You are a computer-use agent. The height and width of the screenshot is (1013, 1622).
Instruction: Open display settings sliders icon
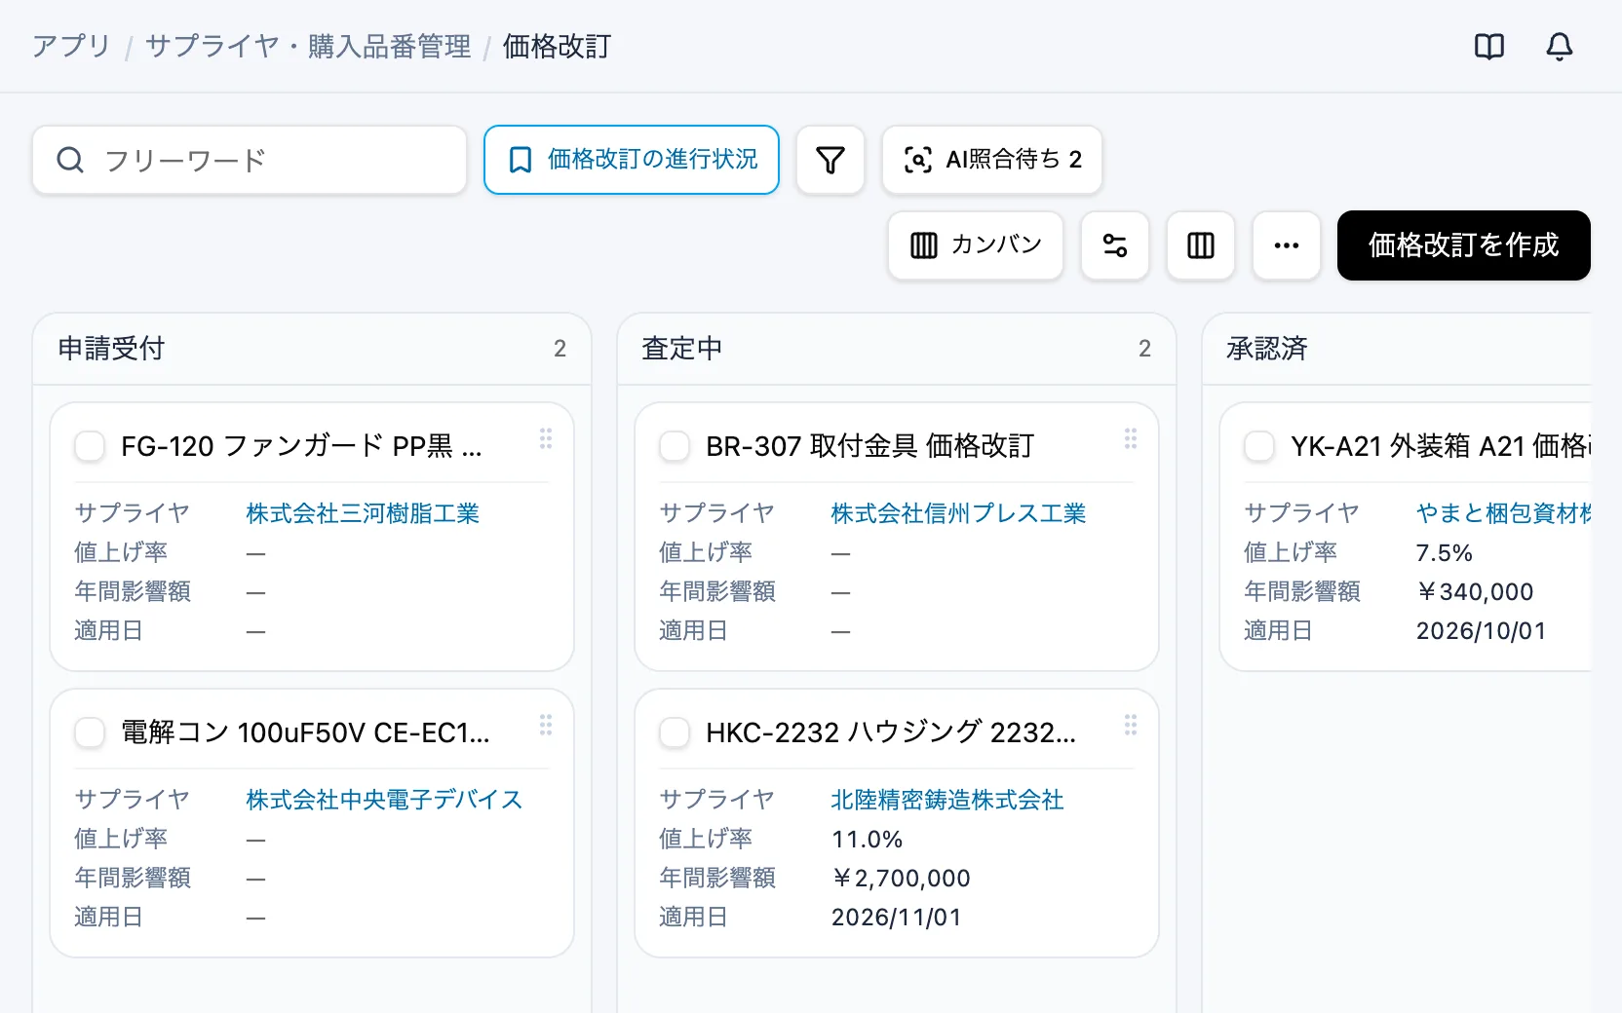[x=1115, y=245]
